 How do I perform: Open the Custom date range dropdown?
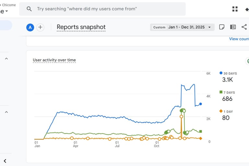[x=182, y=27]
